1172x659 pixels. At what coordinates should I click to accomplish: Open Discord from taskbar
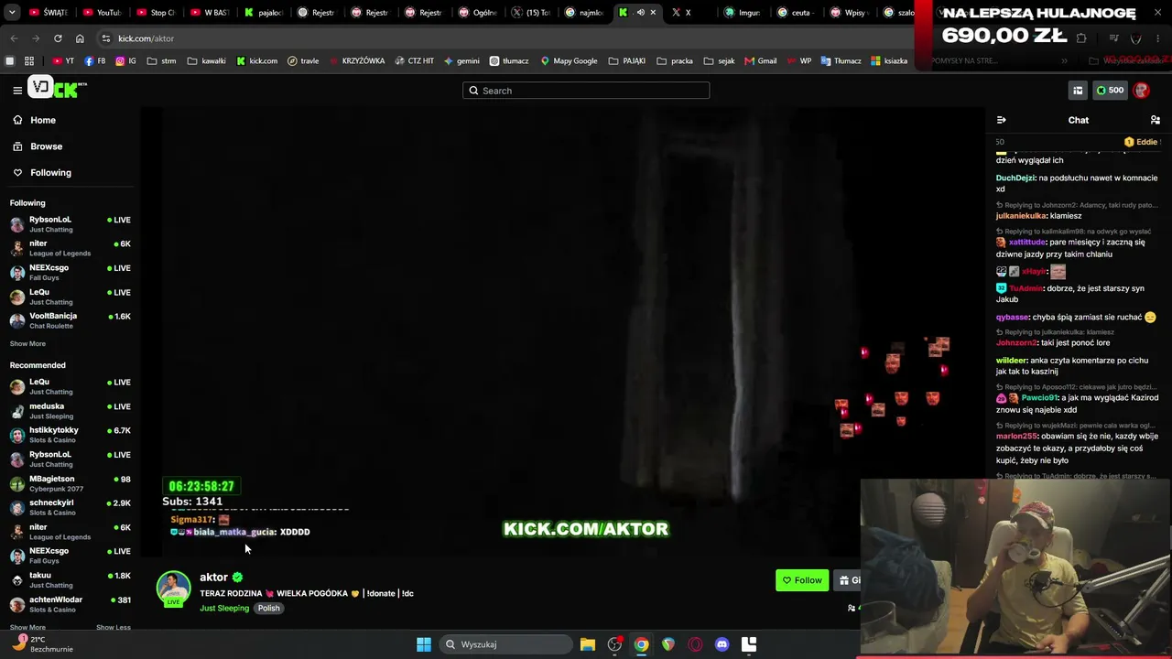(722, 644)
